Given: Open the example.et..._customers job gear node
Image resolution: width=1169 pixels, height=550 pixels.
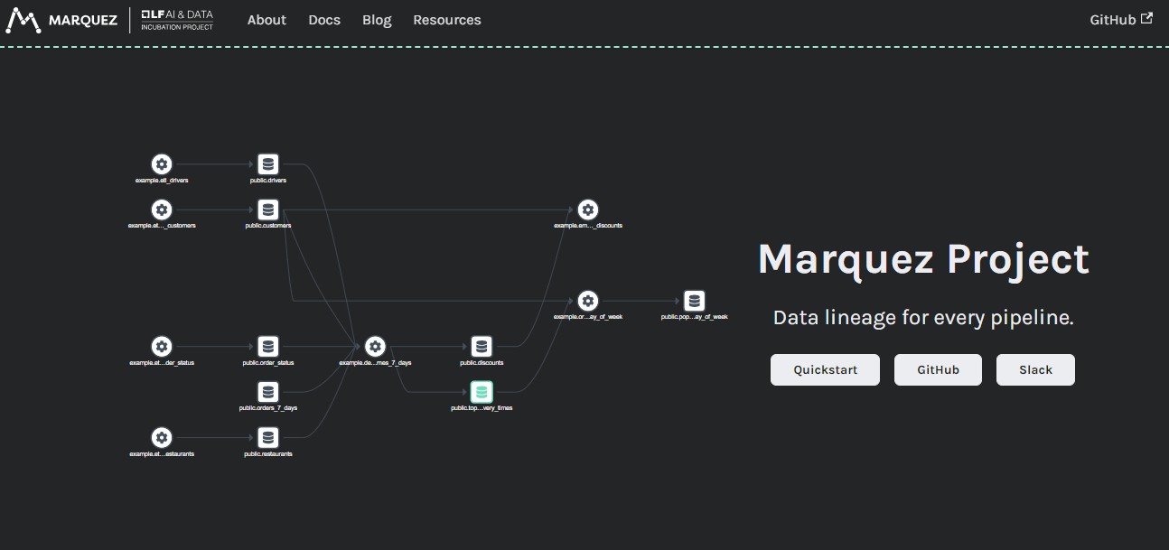Looking at the screenshot, I should tap(162, 210).
